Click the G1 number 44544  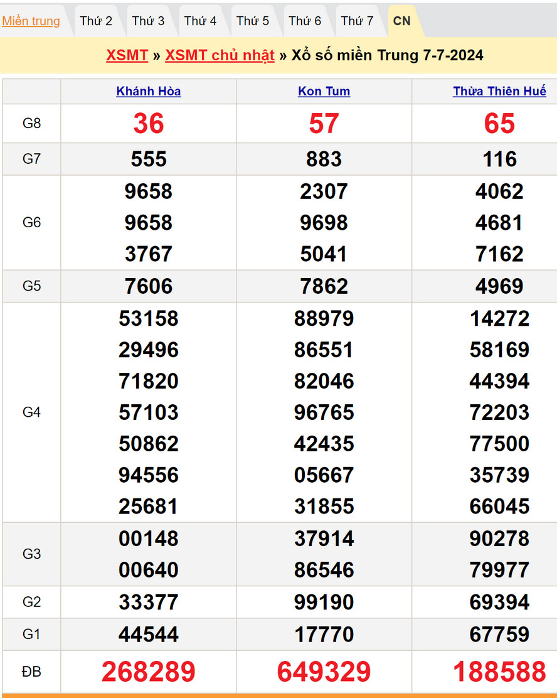coord(149,634)
